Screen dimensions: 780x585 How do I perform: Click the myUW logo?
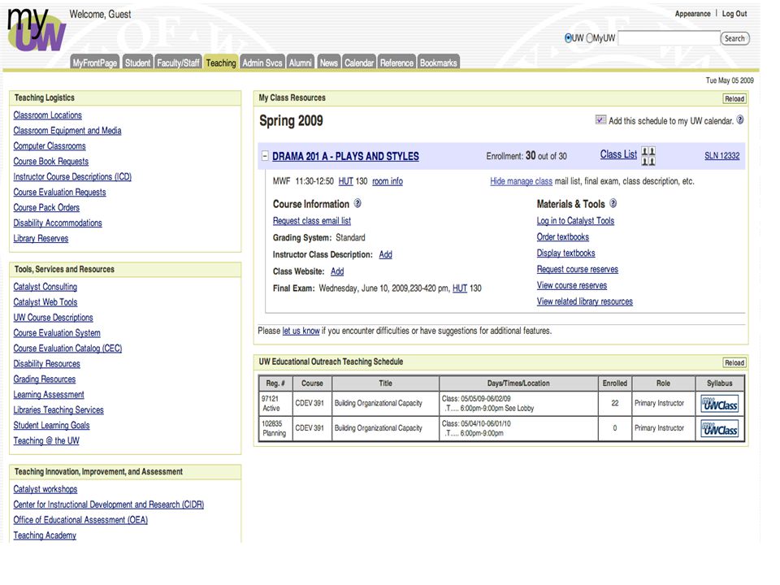(36, 30)
